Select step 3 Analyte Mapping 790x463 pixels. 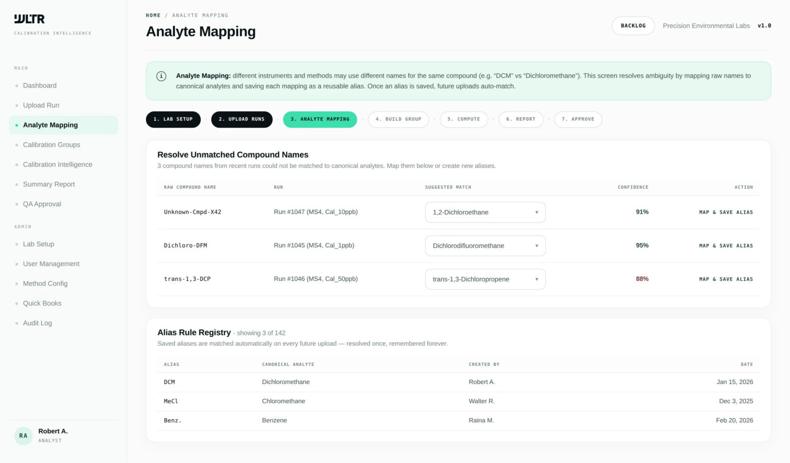(320, 119)
